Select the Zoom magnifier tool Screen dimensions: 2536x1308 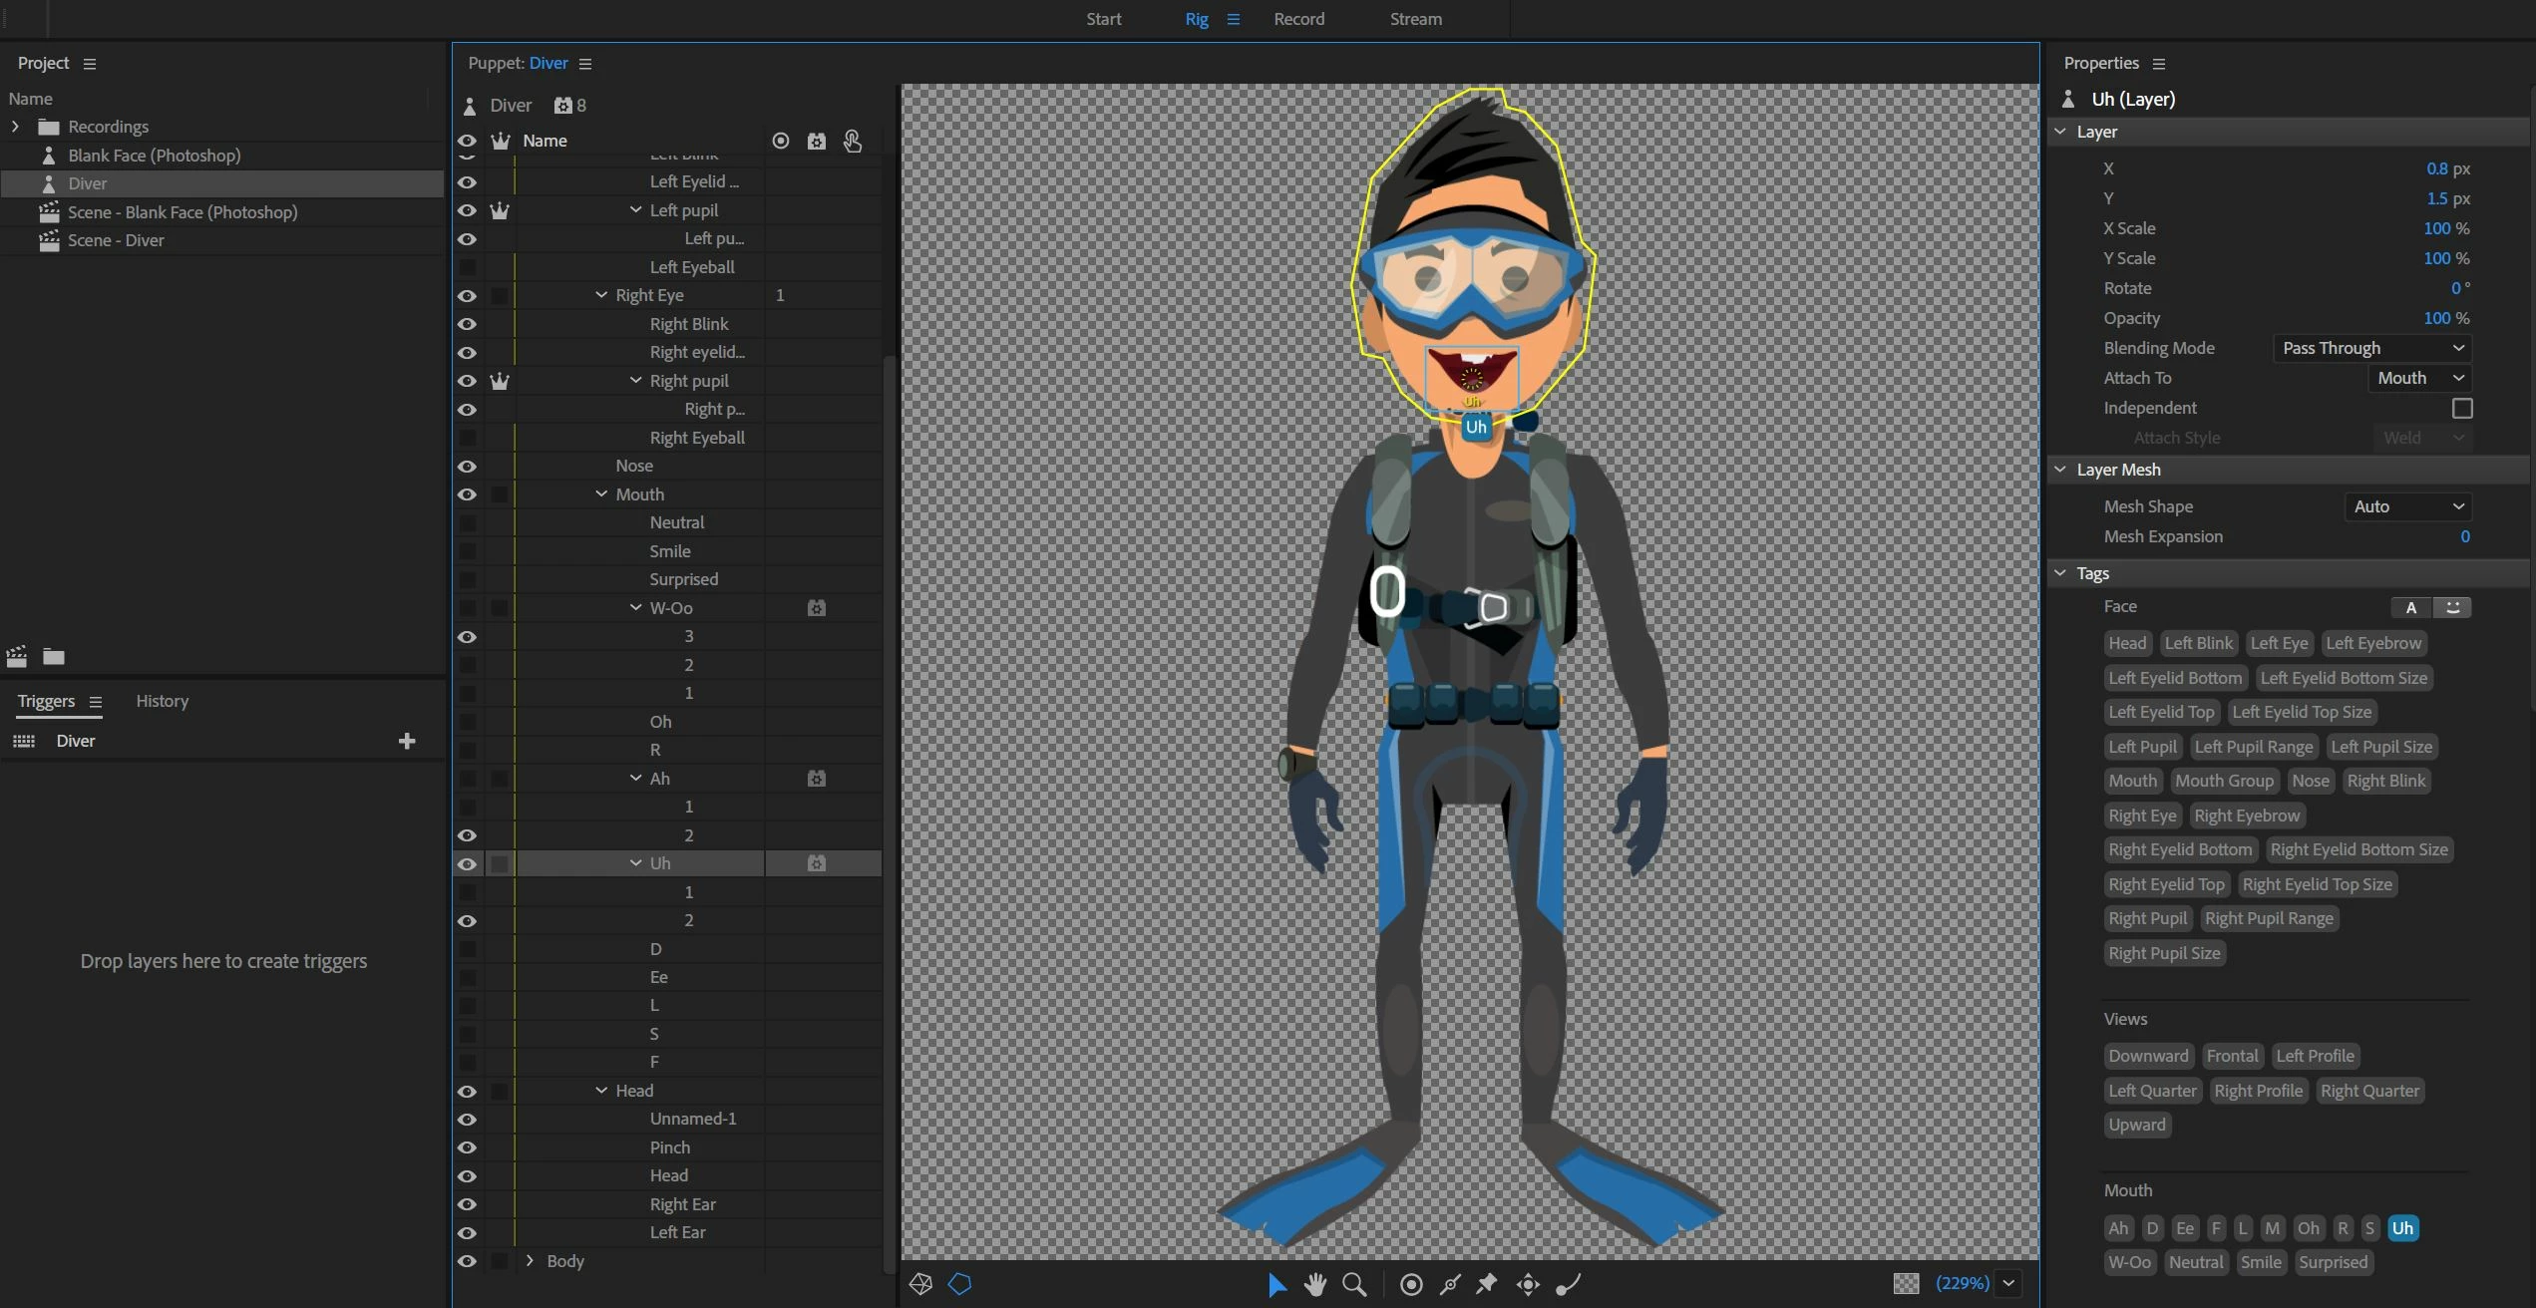(1353, 1284)
